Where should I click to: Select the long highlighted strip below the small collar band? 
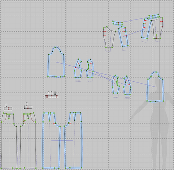(123, 37)
